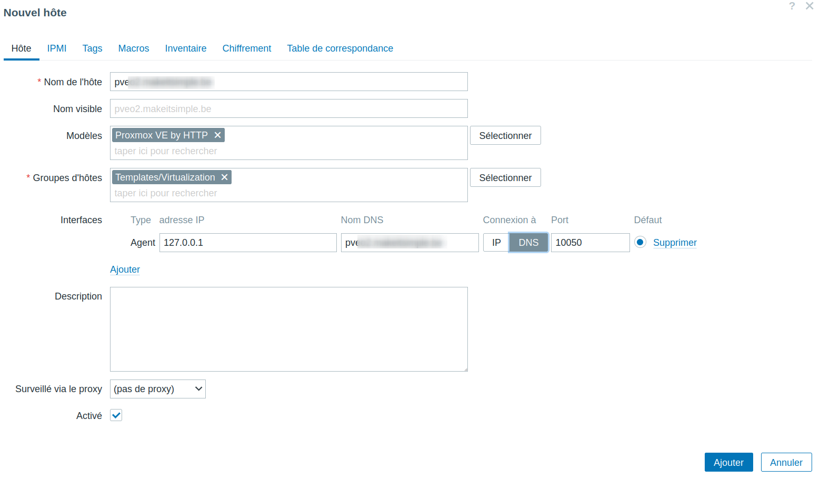Screen dimensions: 820x479
Task: Select DNS as connection mode
Action: click(528, 243)
